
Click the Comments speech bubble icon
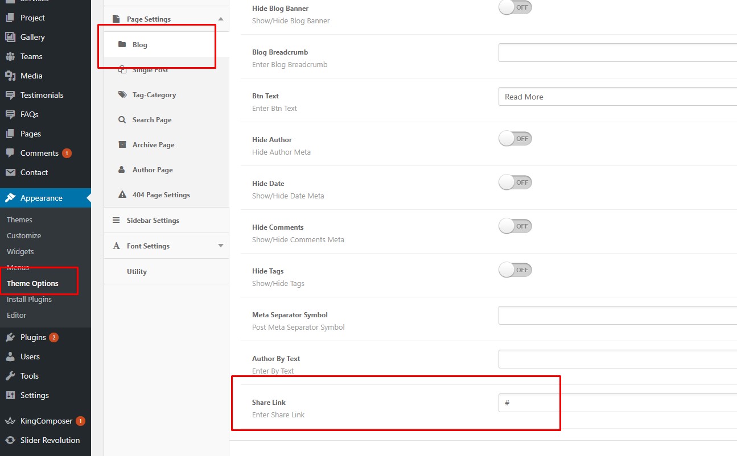click(10, 153)
